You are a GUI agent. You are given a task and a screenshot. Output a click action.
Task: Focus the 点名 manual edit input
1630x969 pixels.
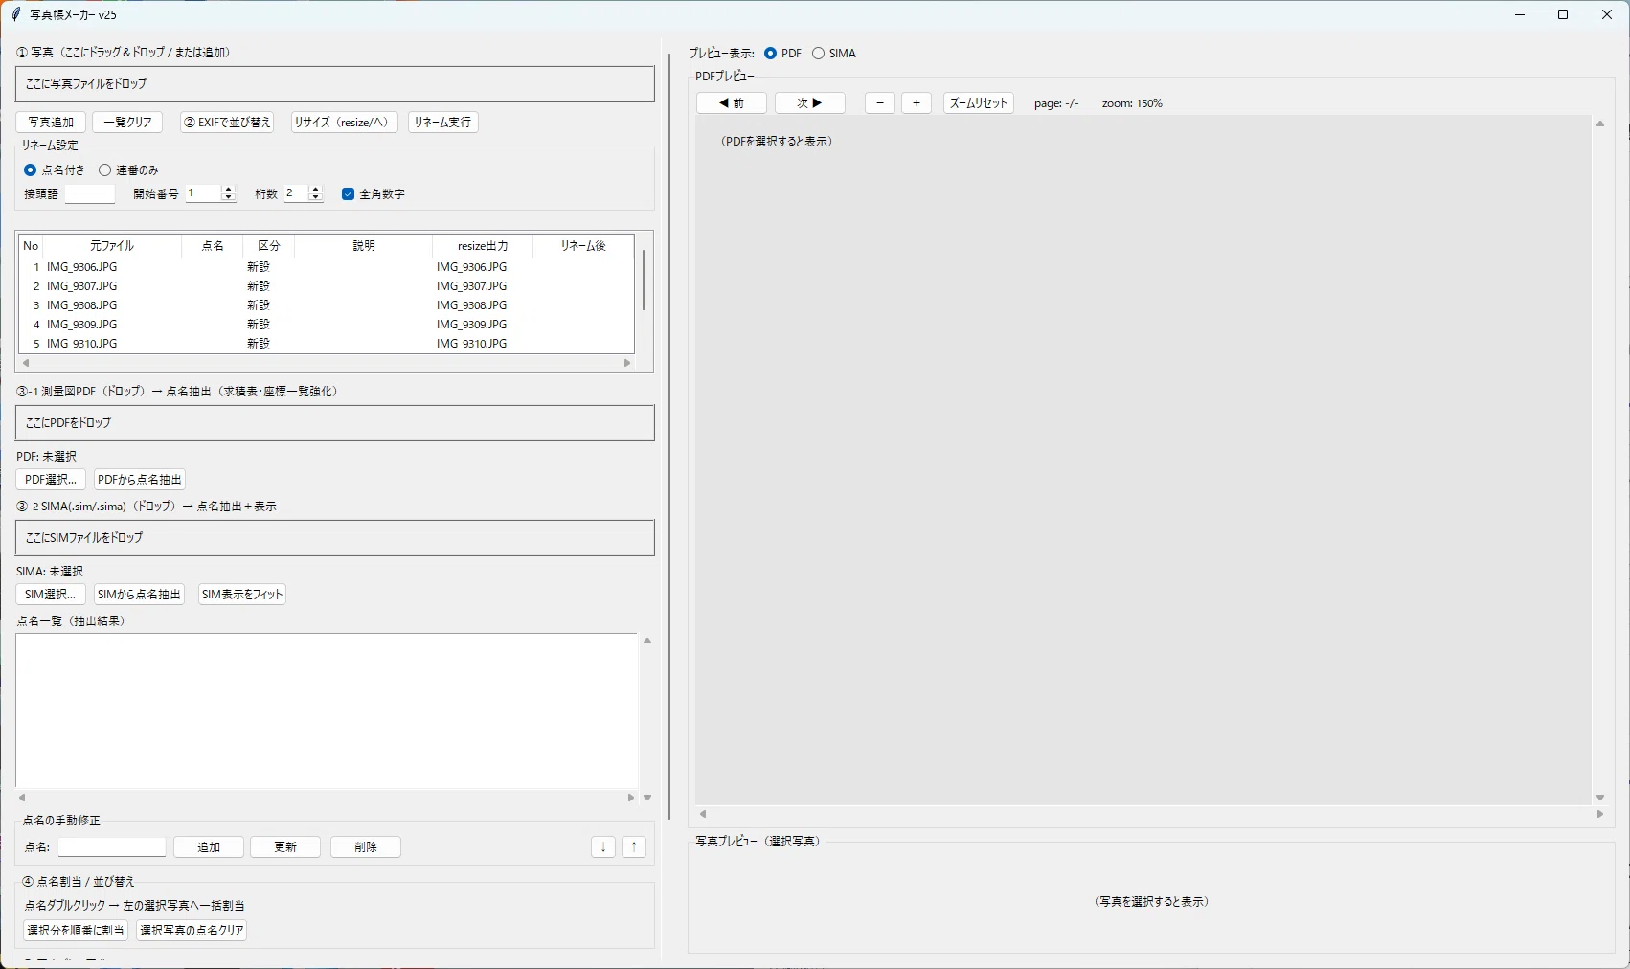pos(112,847)
